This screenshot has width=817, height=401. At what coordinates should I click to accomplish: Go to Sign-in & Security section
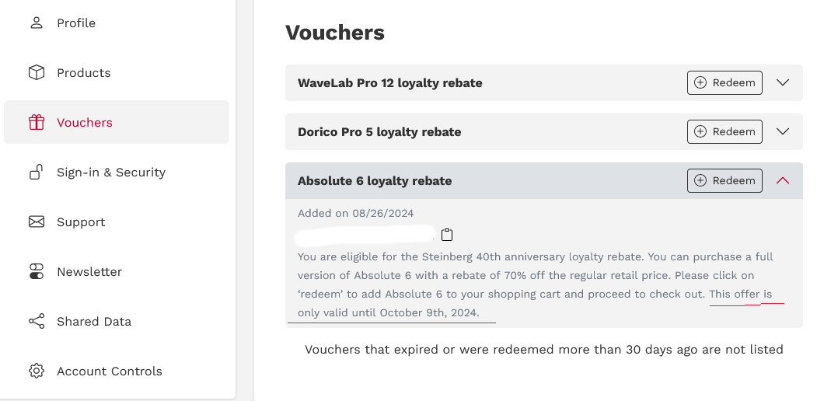(110, 173)
